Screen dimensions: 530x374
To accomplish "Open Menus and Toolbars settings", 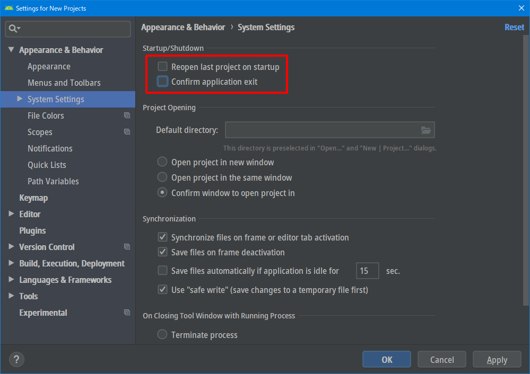I will tap(64, 83).
